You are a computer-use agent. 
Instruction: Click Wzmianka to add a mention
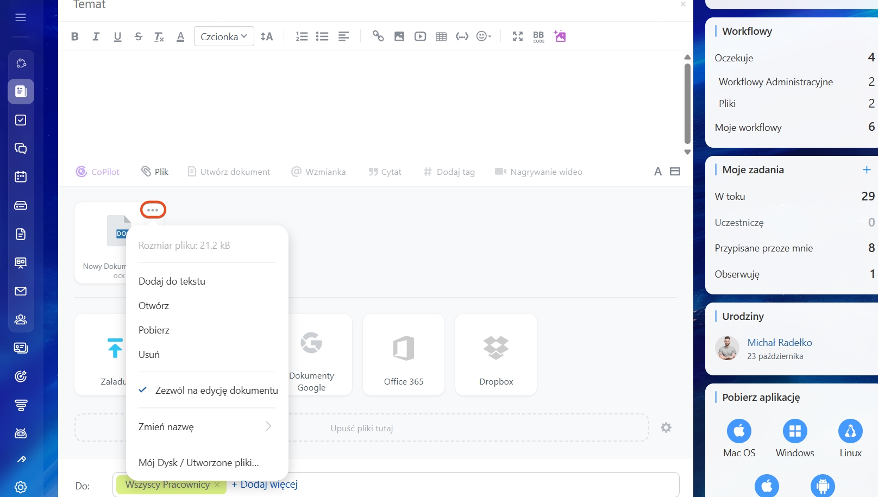point(318,172)
